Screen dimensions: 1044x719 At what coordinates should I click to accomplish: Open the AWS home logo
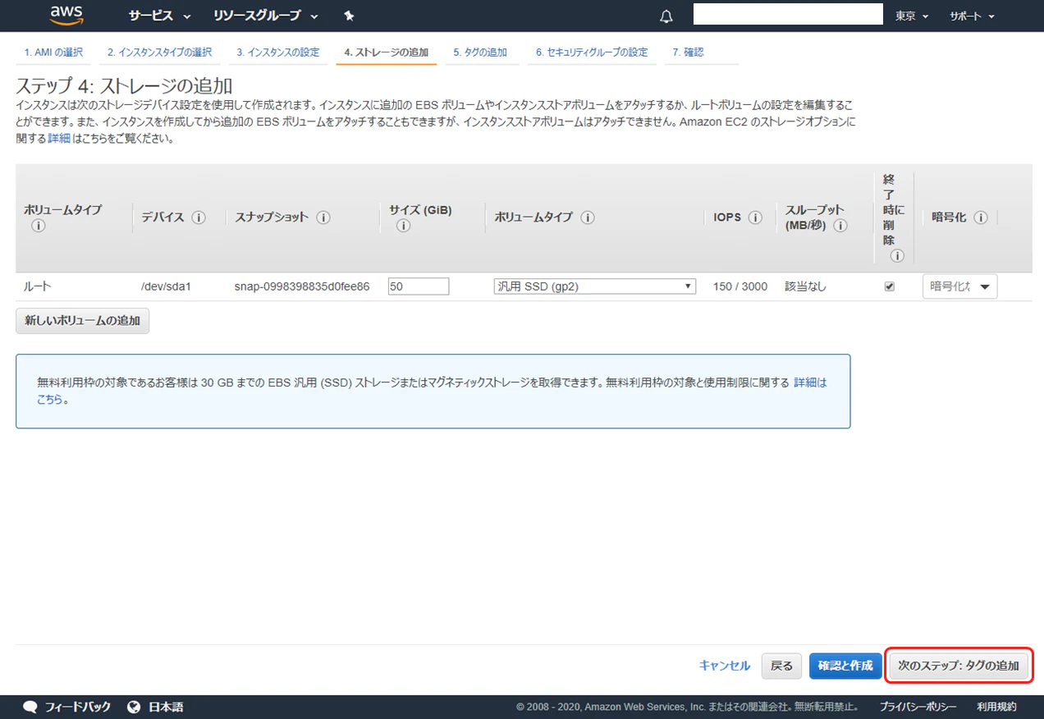click(67, 15)
